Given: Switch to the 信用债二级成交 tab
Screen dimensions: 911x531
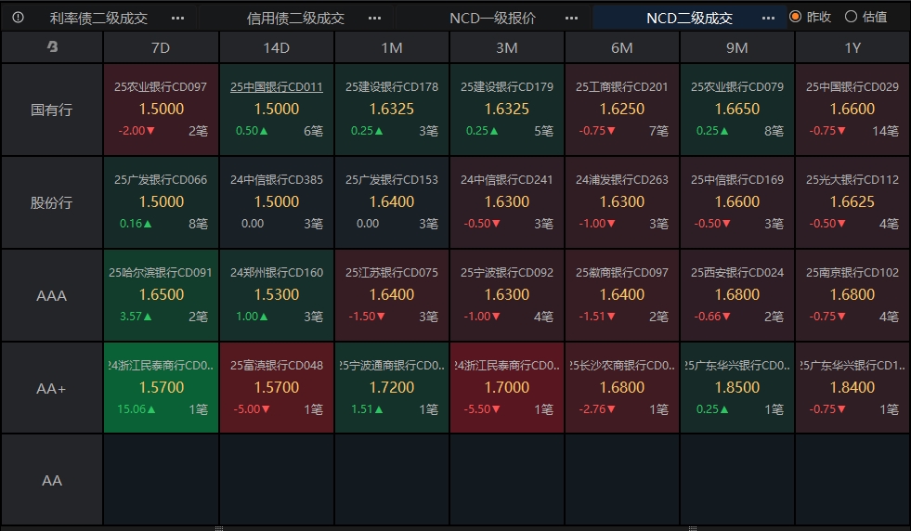Looking at the screenshot, I should coord(295,18).
